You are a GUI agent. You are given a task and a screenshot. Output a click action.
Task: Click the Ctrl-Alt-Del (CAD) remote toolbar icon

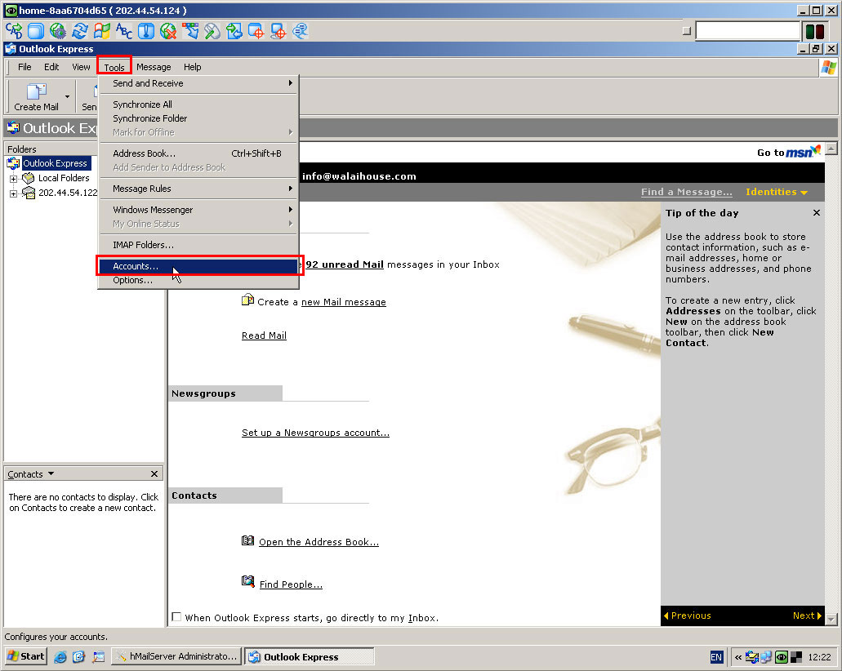coord(14,31)
